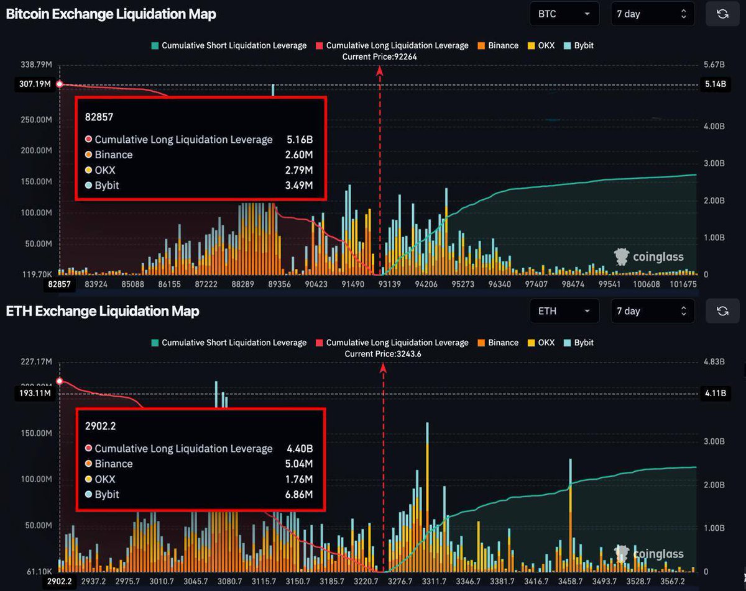This screenshot has height=591, width=746.
Task: Open the BTC coin dropdown
Action: [x=564, y=14]
